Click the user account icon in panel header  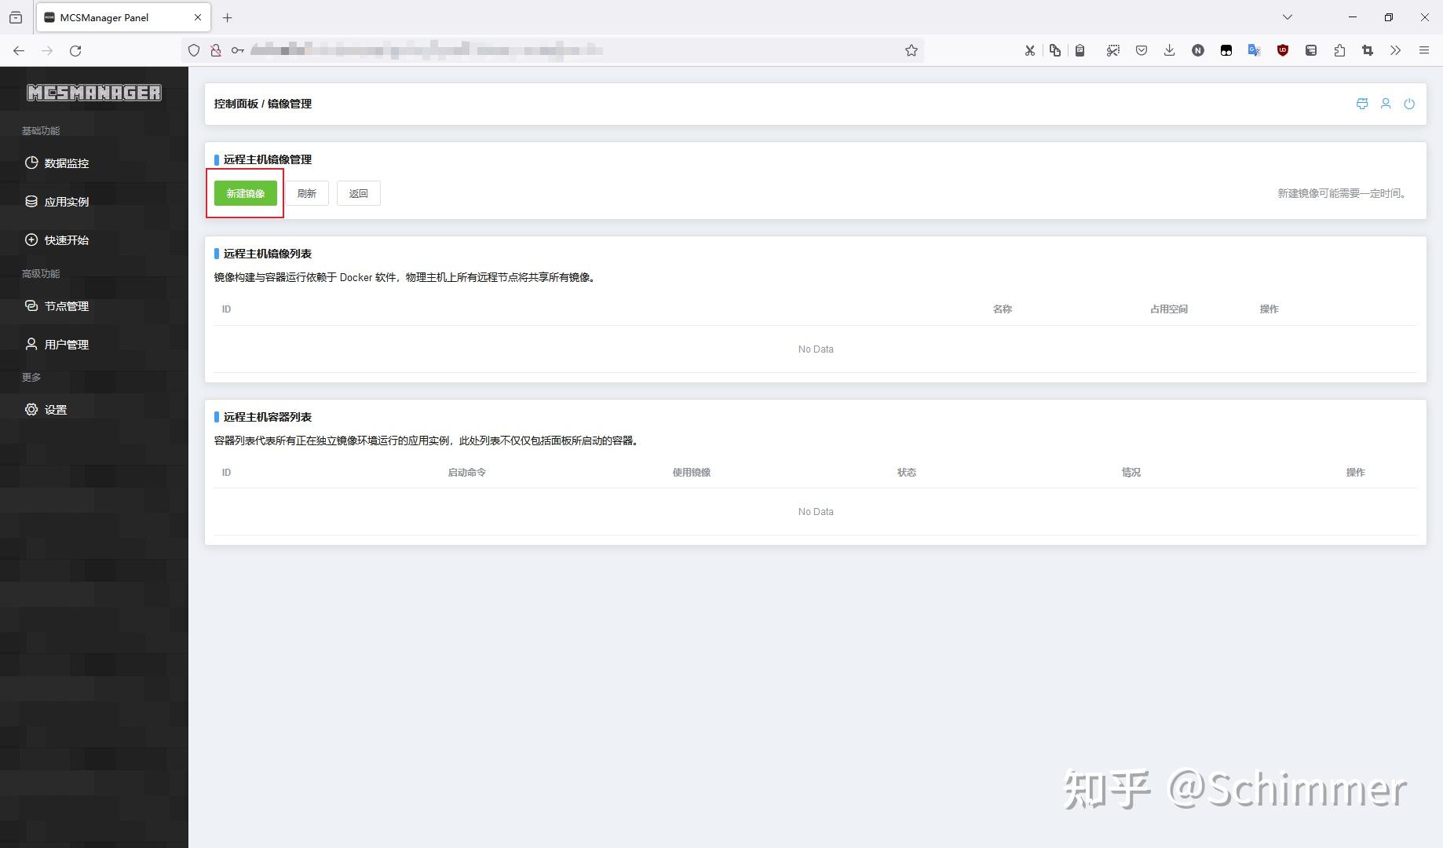[1385, 104]
